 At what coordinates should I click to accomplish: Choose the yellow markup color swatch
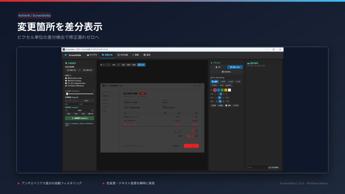tap(226, 90)
